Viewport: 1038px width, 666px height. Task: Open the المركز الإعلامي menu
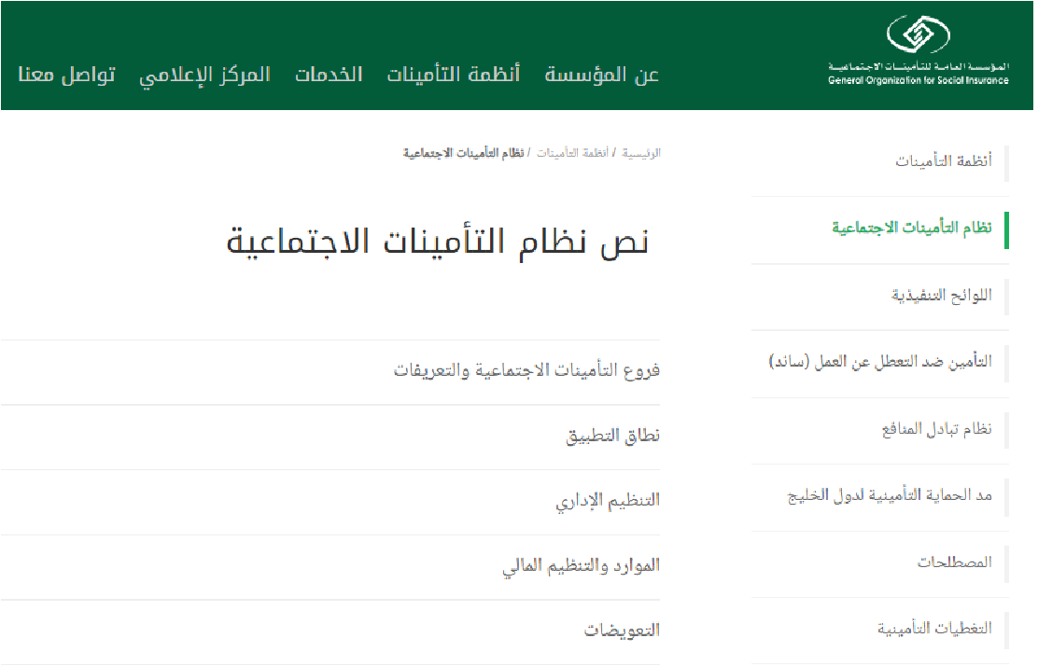point(204,76)
